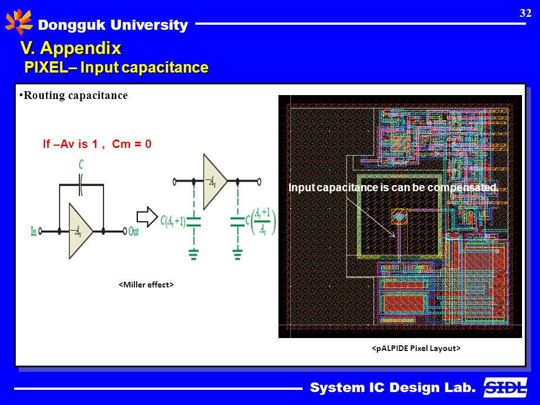Click the 'Out' terminal label of amplifier
Image resolution: width=540 pixels, height=405 pixels.
pyautogui.click(x=134, y=231)
